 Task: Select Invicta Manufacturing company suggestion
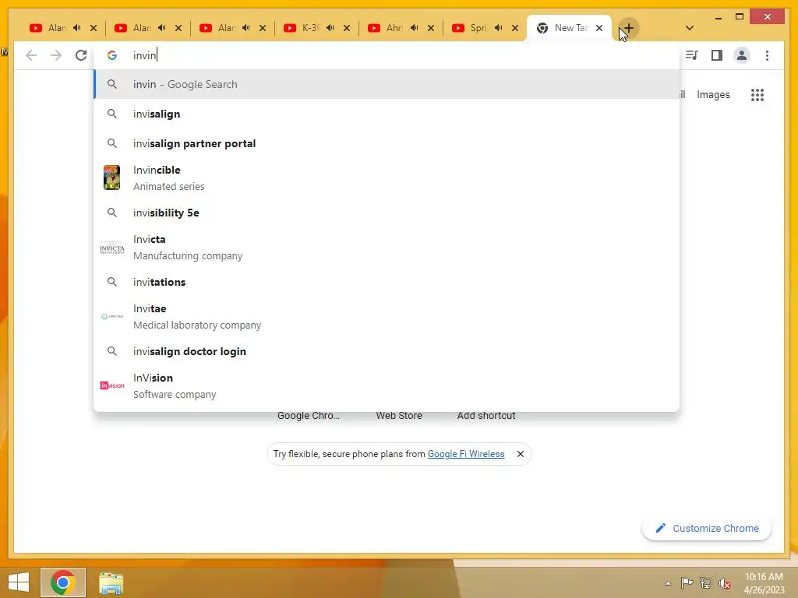tap(387, 247)
